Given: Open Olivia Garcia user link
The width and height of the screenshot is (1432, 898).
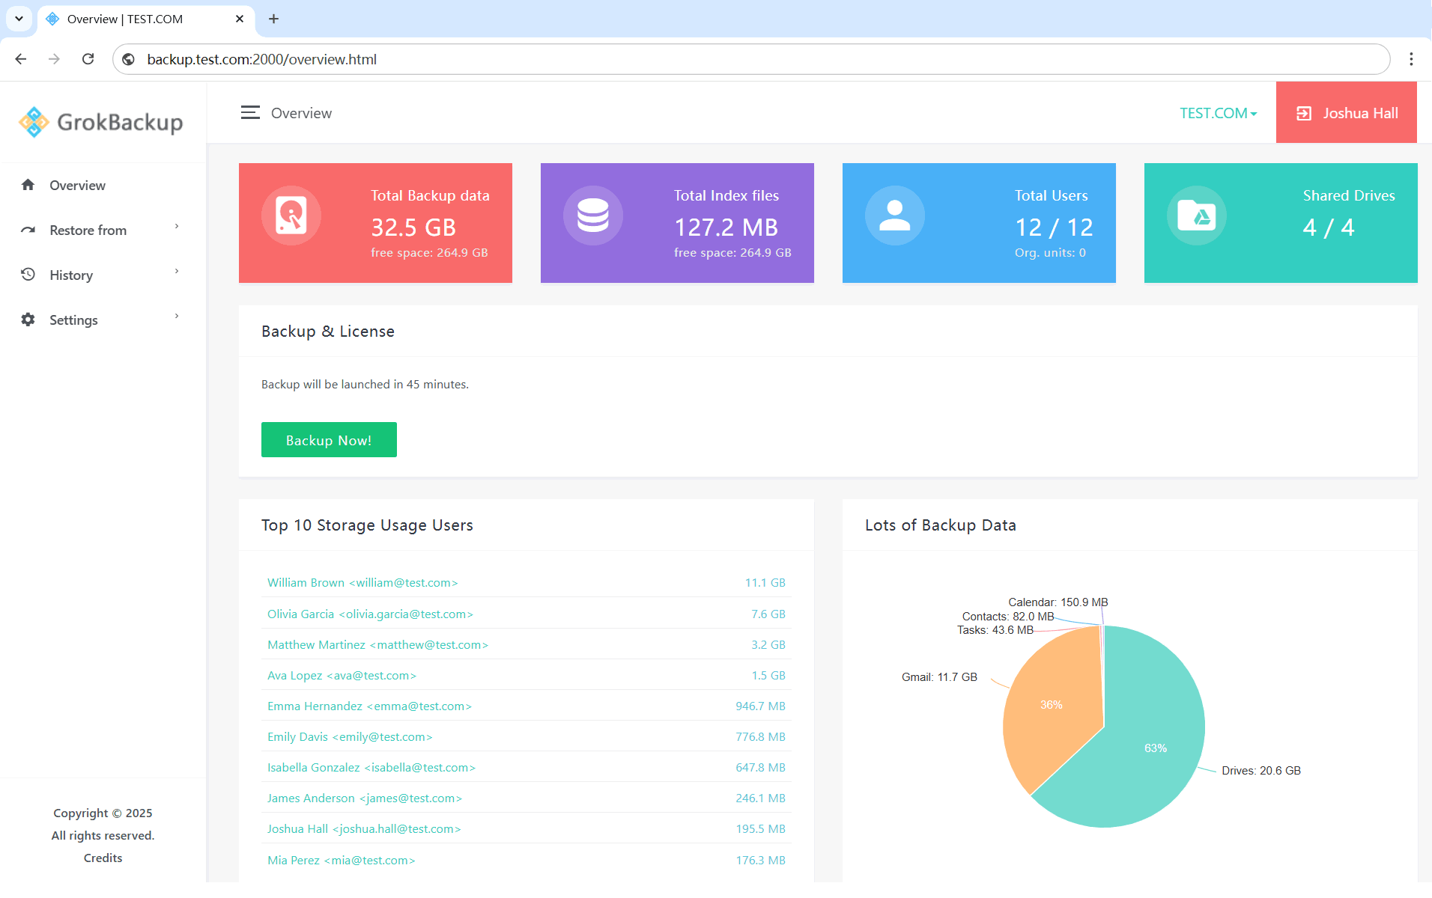Looking at the screenshot, I should pyautogui.click(x=370, y=614).
